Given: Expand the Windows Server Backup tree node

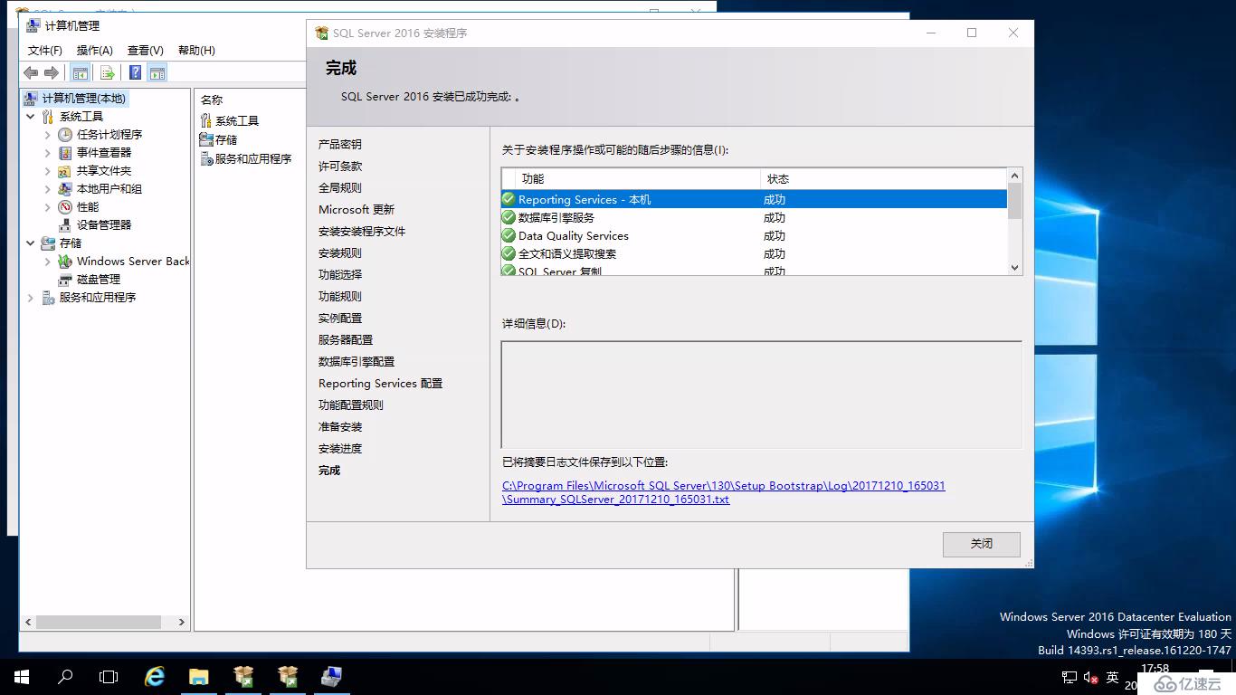Looking at the screenshot, I should (48, 261).
